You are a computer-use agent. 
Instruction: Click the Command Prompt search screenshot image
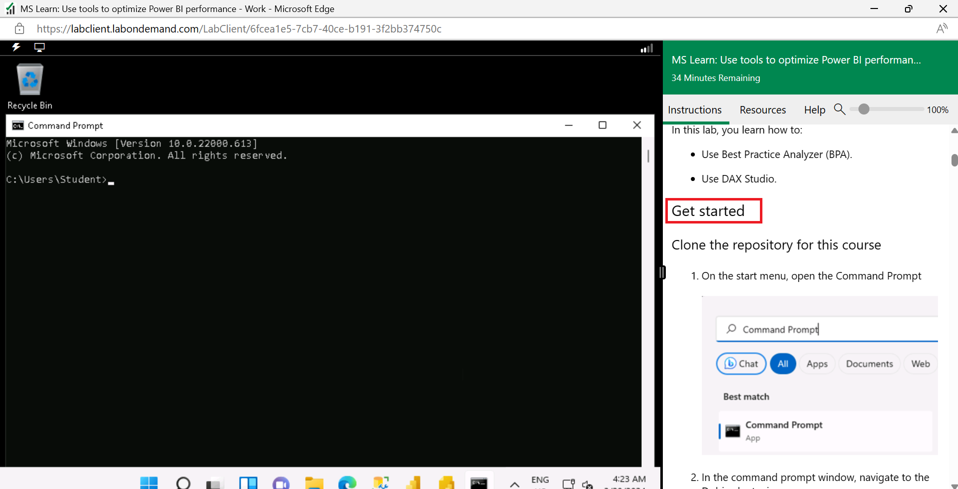(820, 375)
